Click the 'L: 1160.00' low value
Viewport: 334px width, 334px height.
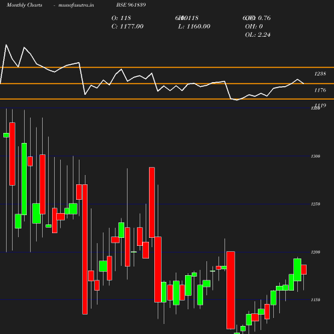194,26
